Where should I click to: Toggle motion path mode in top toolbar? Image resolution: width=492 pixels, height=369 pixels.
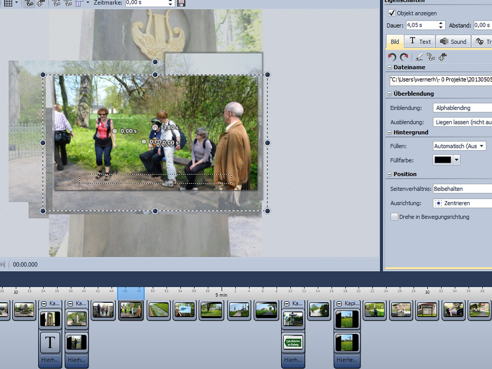click(29, 3)
